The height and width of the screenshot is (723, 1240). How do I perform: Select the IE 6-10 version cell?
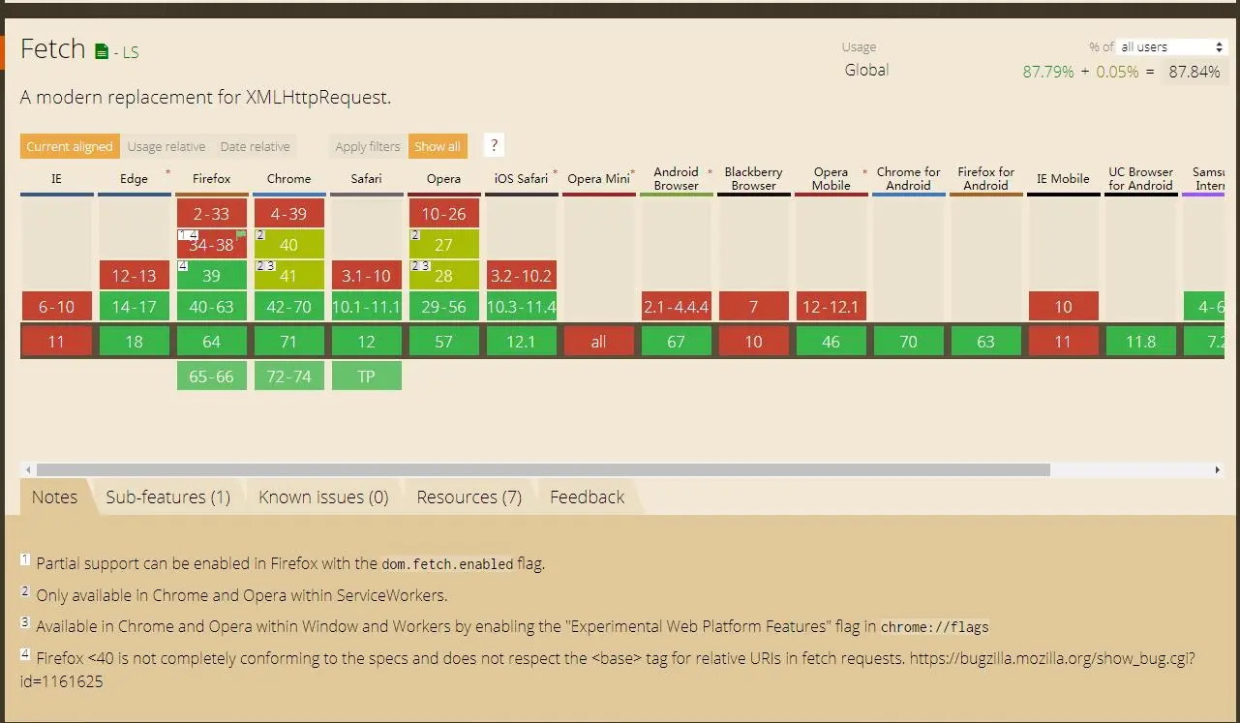[x=56, y=307]
